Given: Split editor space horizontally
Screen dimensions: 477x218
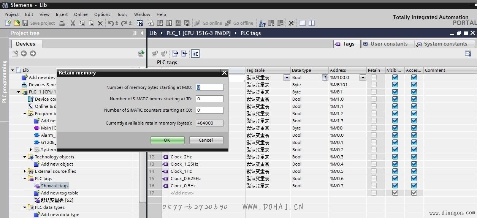Looking at the screenshot, I should click(x=303, y=23).
